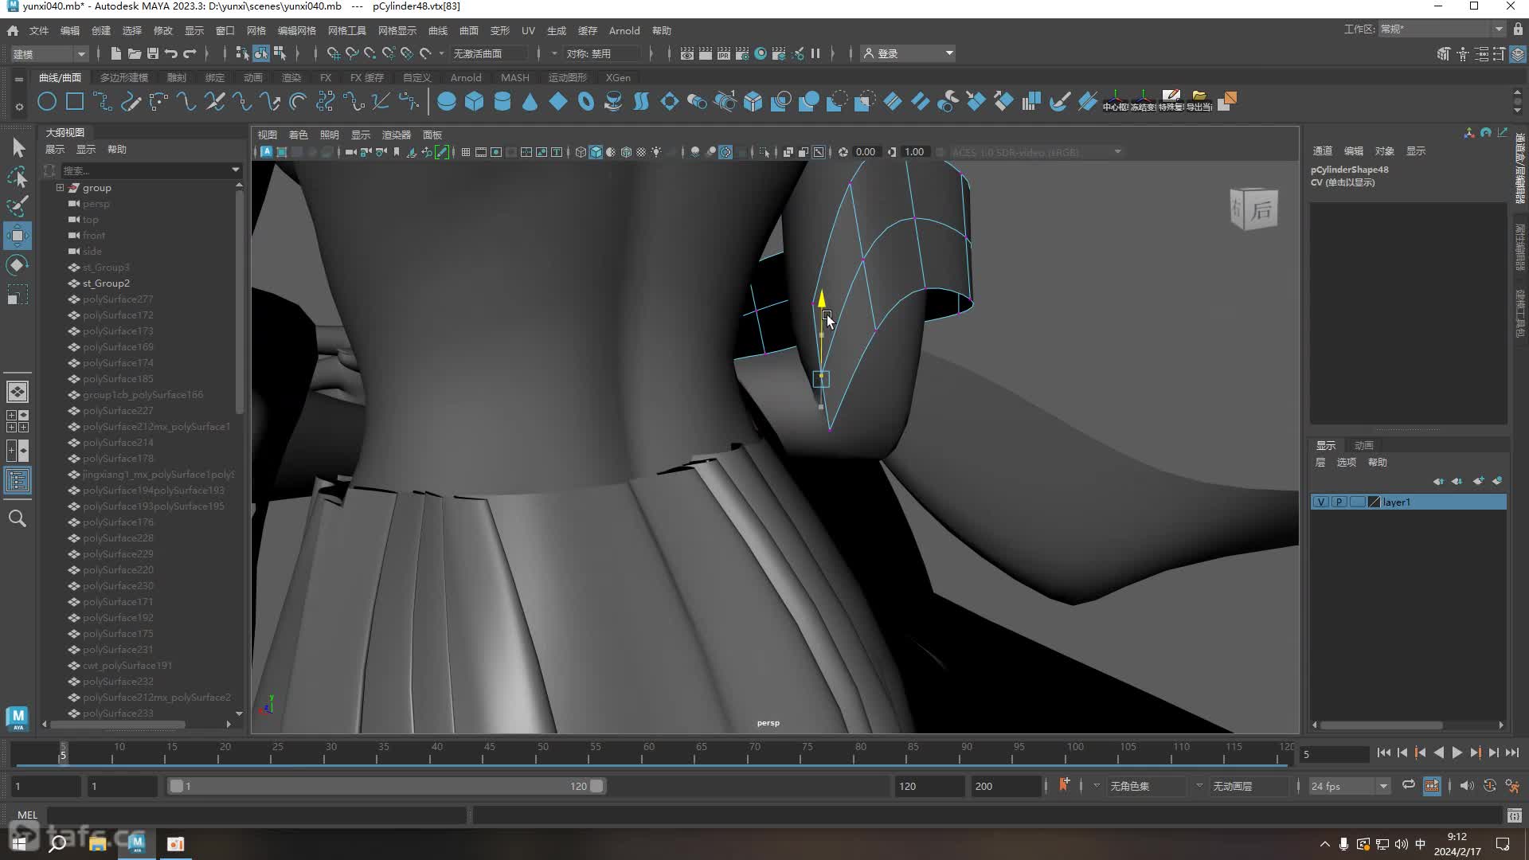Click the Redo icon in status line
1529x860 pixels.
[x=190, y=53]
